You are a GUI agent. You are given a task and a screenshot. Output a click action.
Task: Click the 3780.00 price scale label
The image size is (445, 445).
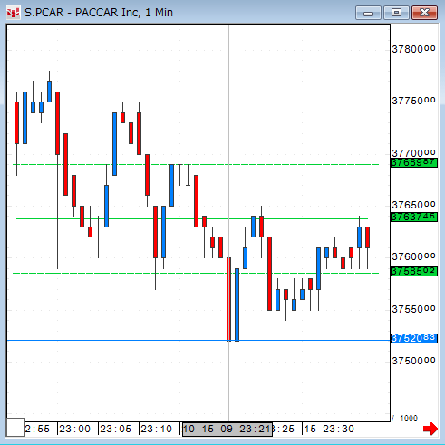413,49
